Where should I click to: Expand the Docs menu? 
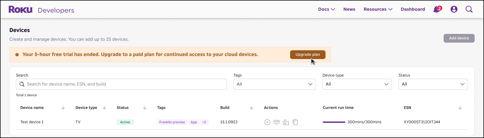[x=327, y=9]
